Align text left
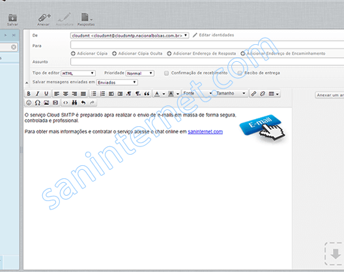This screenshot has width=344, height=272. tap(57, 94)
